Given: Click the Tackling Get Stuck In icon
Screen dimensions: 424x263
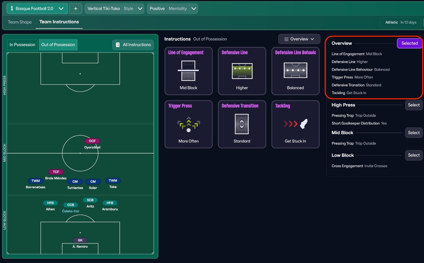Looking at the screenshot, I should pyautogui.click(x=295, y=124).
